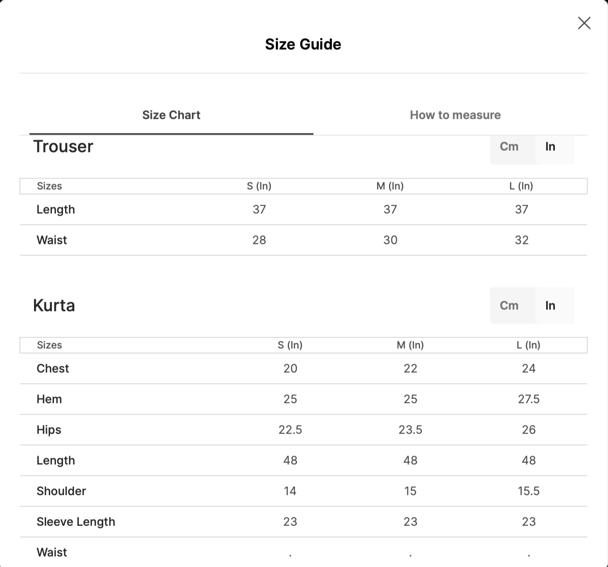Image resolution: width=608 pixels, height=567 pixels.
Task: Switch to the Size Chart tab
Action: (x=171, y=115)
